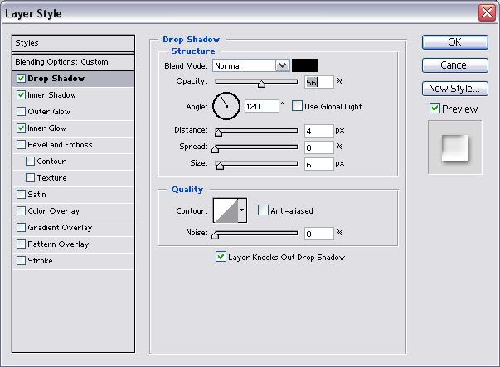The height and width of the screenshot is (367, 500).
Task: Enable Anti-aliased contour option
Action: 263,210
